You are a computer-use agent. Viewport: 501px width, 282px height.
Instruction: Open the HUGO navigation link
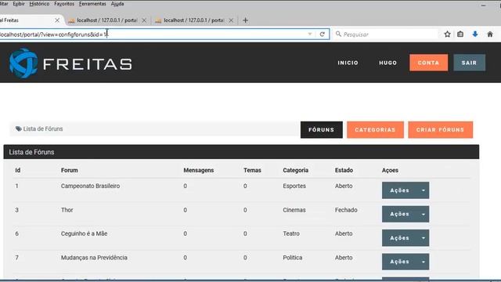click(388, 63)
